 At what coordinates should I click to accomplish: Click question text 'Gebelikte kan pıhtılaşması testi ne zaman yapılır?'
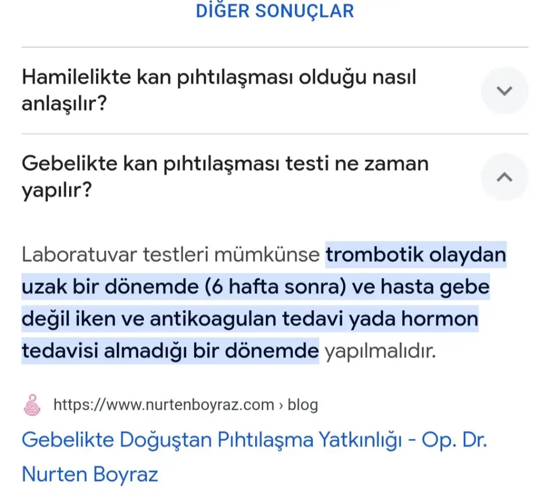[225, 177]
